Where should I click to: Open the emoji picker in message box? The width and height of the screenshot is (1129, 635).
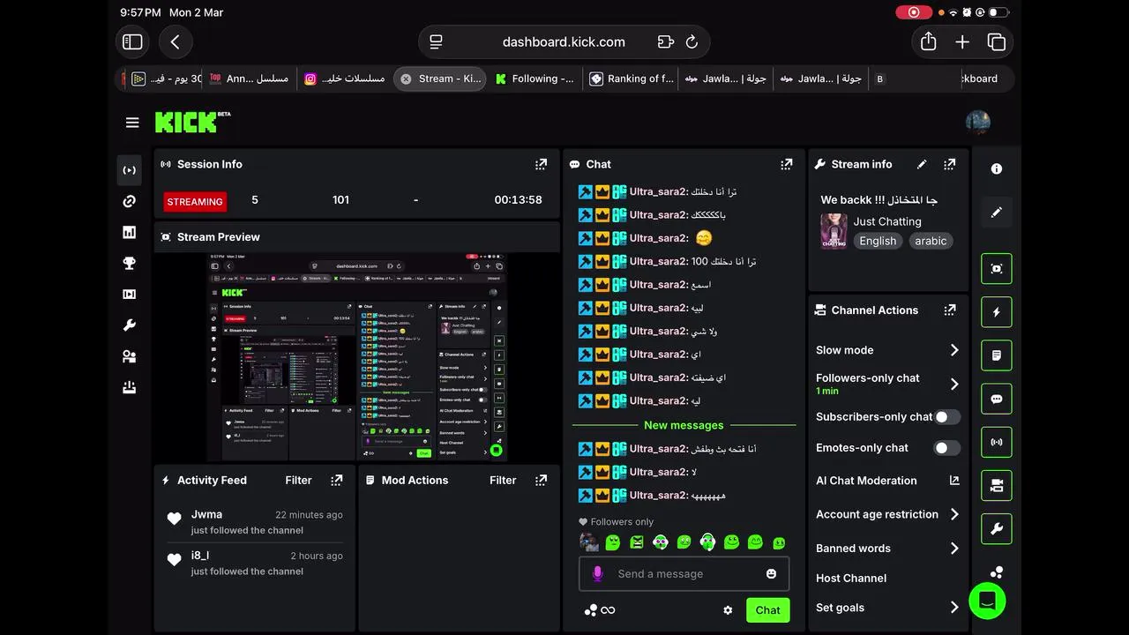pyautogui.click(x=772, y=573)
